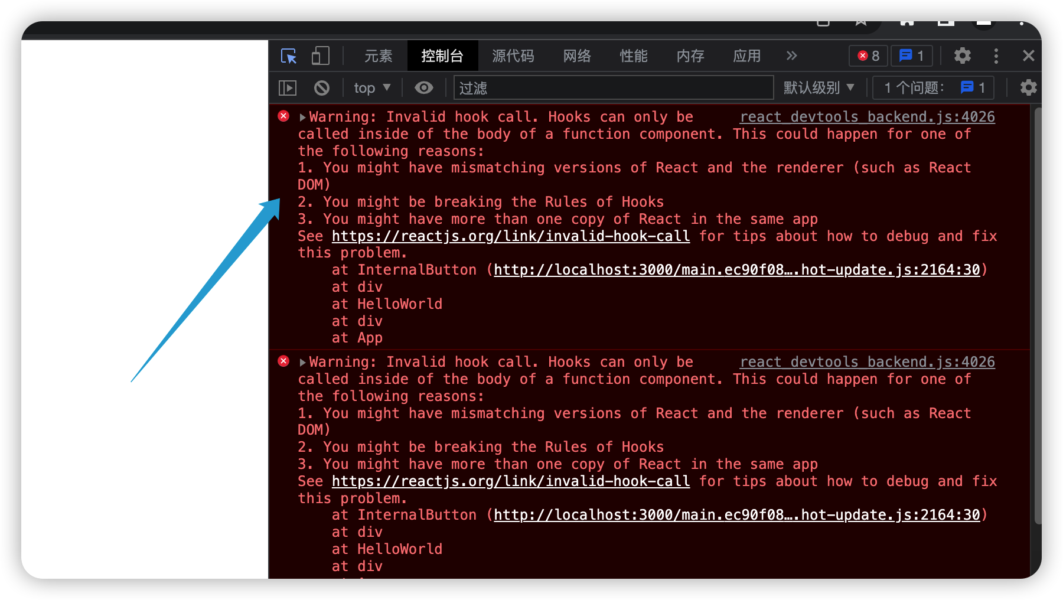Open the top frame context dropdown
This screenshot has height=600, width=1063.
371,87
